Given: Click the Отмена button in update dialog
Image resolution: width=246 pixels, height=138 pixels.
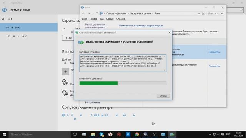Looking at the screenshot, I should [163, 96].
